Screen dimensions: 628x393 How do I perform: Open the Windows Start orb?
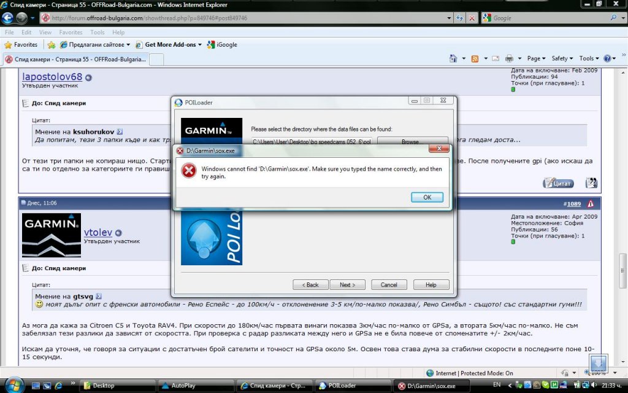click(14, 386)
